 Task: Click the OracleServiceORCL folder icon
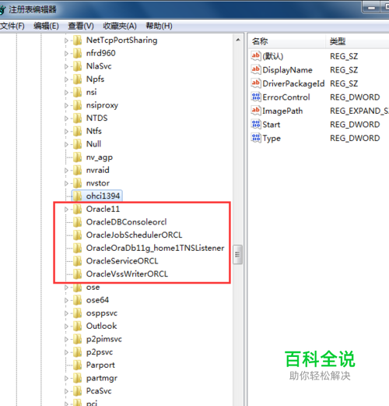coord(77,261)
